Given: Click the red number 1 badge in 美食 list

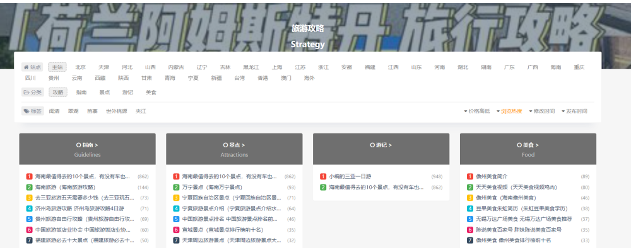Looking at the screenshot, I should pyautogui.click(x=470, y=177).
